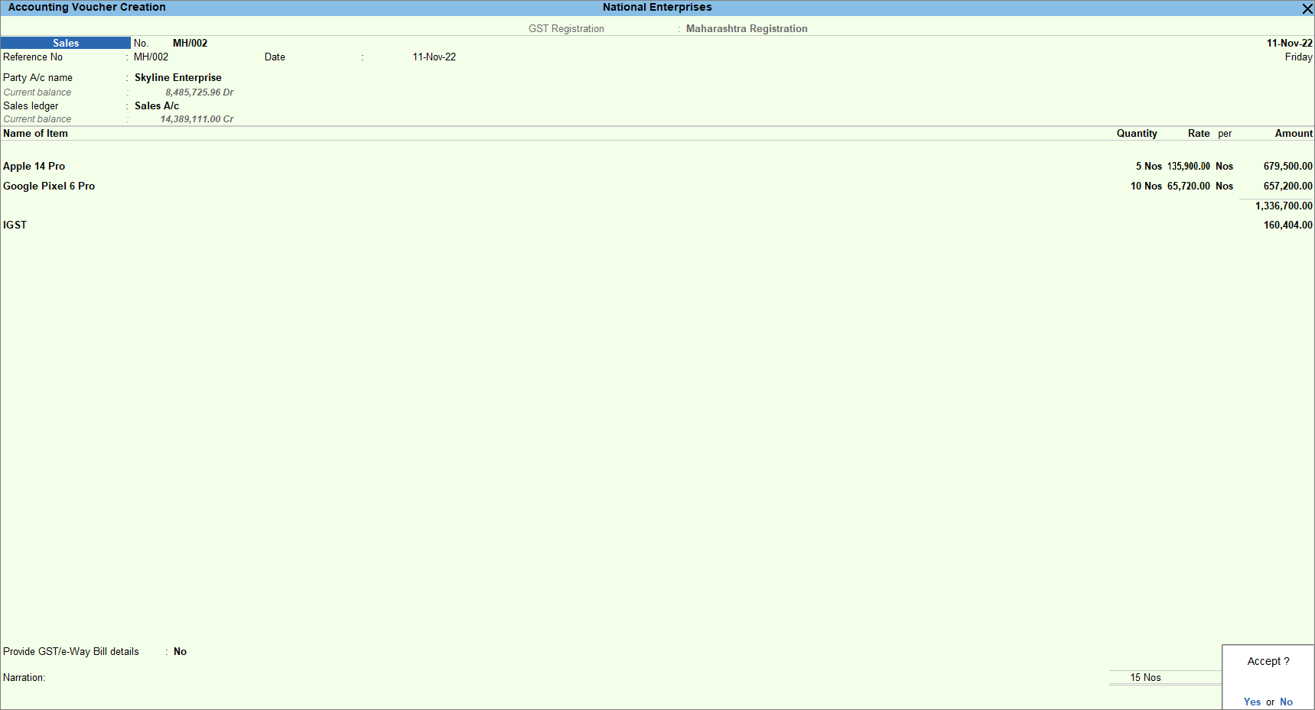This screenshot has height=710, width=1315.
Task: Click the IGST amount 160,404.00
Action: pos(1288,225)
